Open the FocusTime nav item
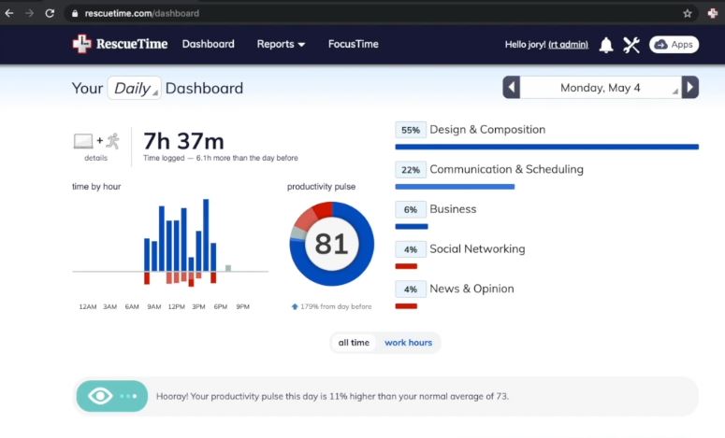 tap(354, 44)
